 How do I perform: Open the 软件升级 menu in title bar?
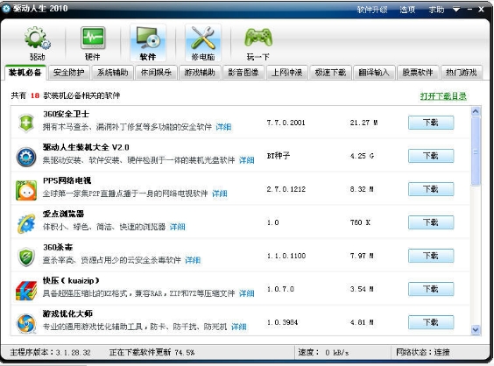tap(372, 10)
